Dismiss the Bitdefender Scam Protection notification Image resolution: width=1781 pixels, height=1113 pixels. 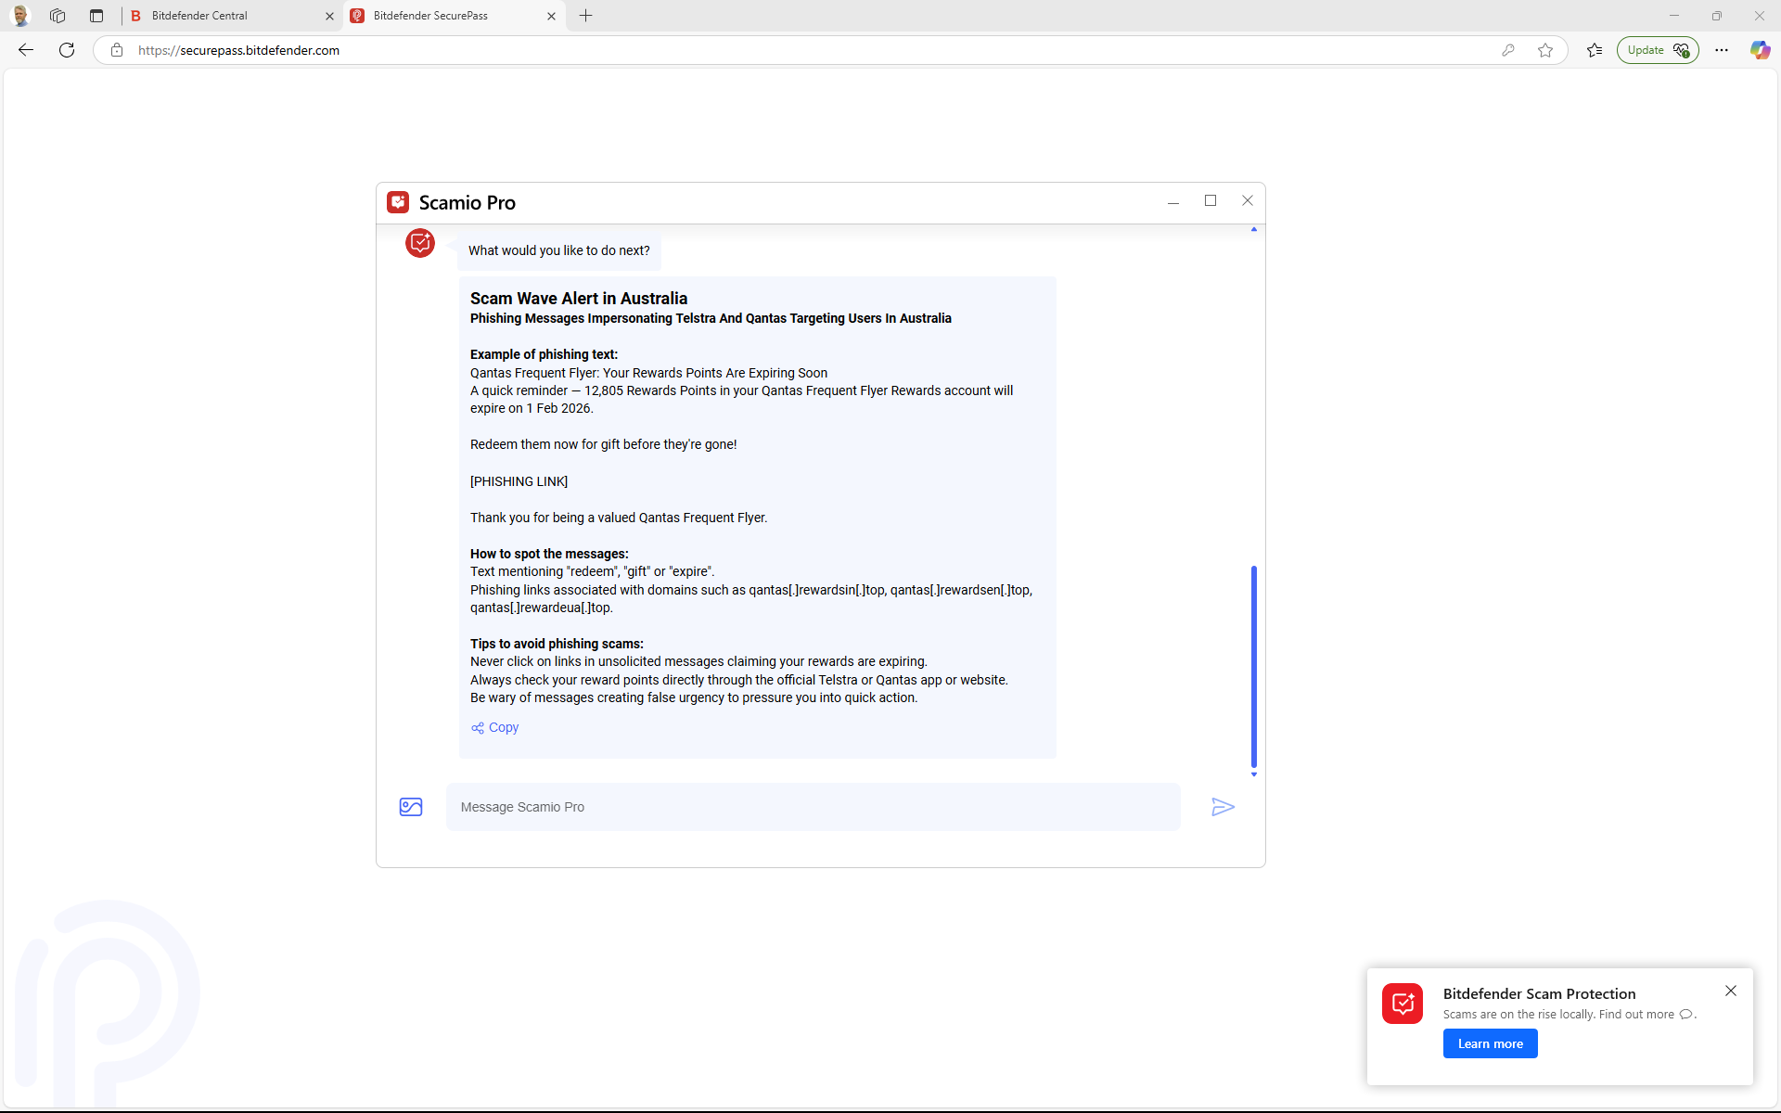pos(1730,991)
